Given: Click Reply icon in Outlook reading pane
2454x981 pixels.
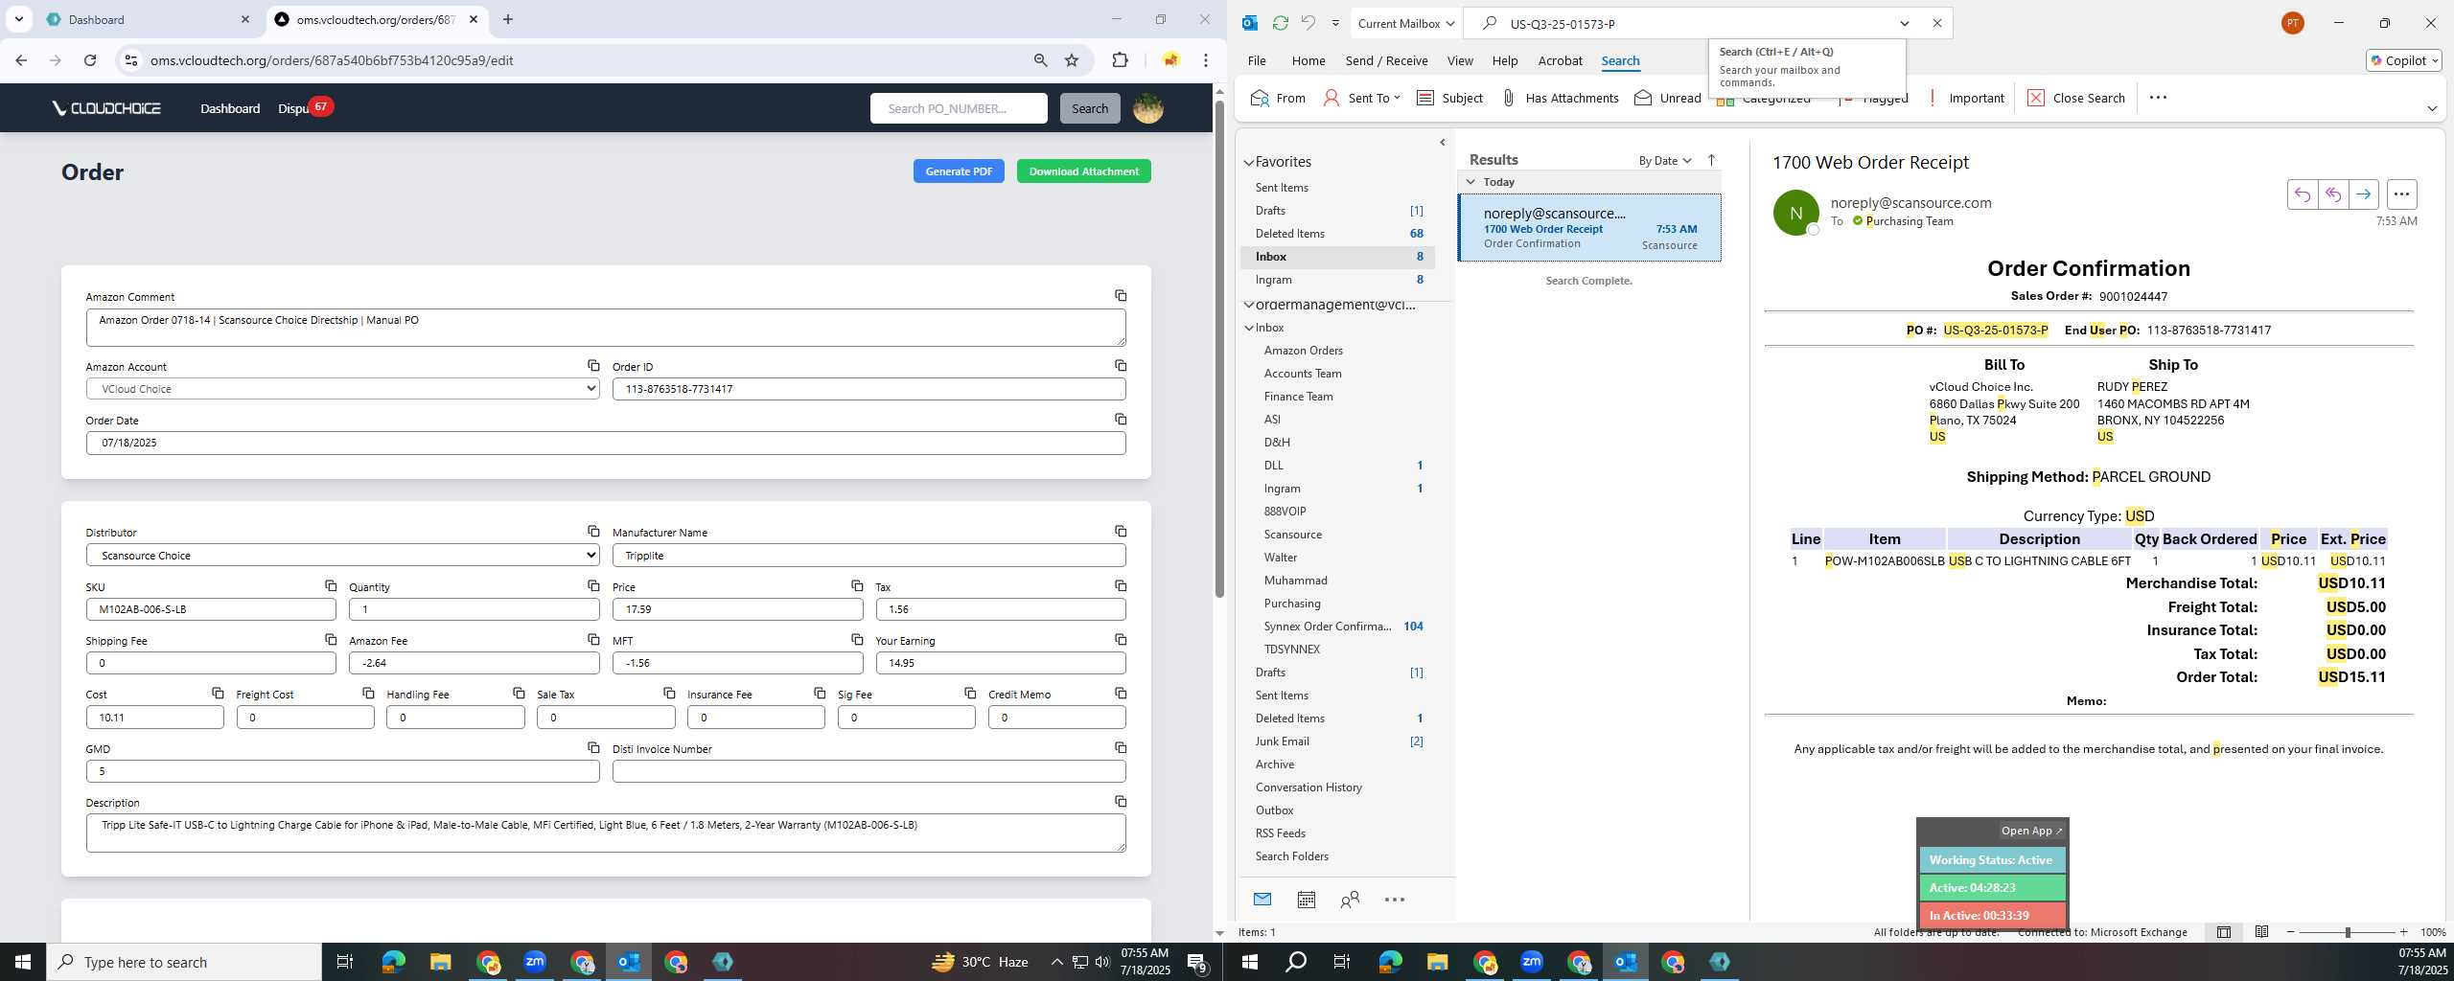Looking at the screenshot, I should [x=2302, y=194].
